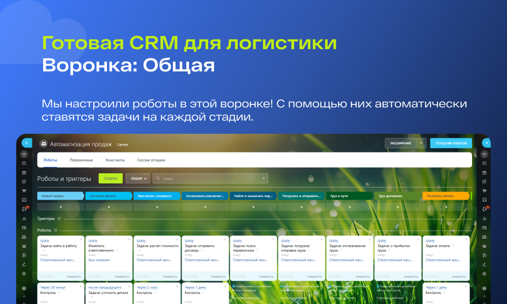Click the 'Сделки' label near the title
The image size is (507, 304).
[x=122, y=145]
